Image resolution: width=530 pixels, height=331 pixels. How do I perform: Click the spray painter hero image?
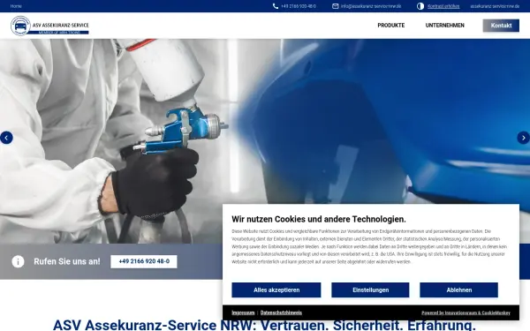(265, 122)
